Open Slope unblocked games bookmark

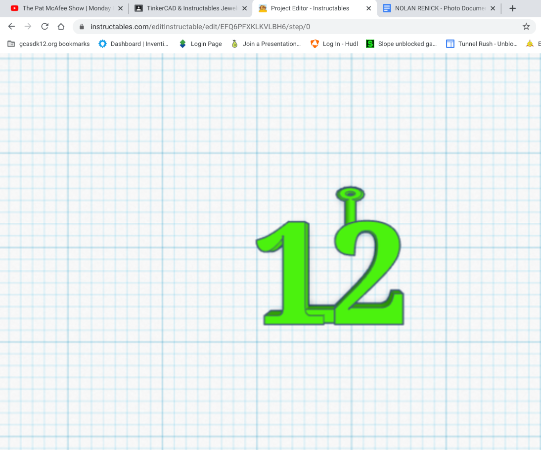click(x=401, y=44)
